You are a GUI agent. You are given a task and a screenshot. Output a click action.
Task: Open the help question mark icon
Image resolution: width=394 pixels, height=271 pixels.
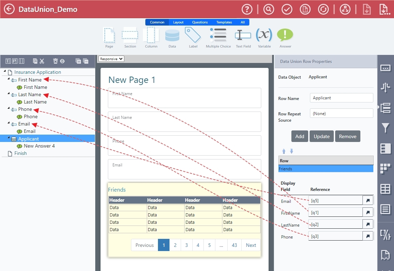[x=247, y=9]
